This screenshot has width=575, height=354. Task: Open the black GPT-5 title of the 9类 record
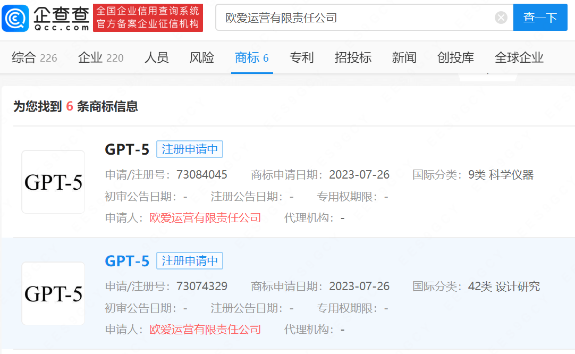[127, 149]
